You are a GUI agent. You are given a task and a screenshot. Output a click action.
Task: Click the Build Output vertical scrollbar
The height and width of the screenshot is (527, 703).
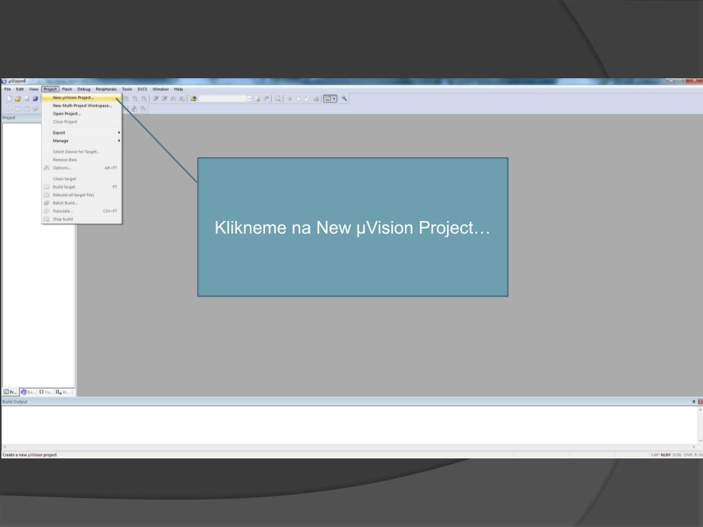[700, 425]
